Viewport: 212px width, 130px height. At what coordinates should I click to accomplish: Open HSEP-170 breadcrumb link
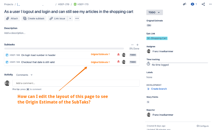(x=83, y=4)
